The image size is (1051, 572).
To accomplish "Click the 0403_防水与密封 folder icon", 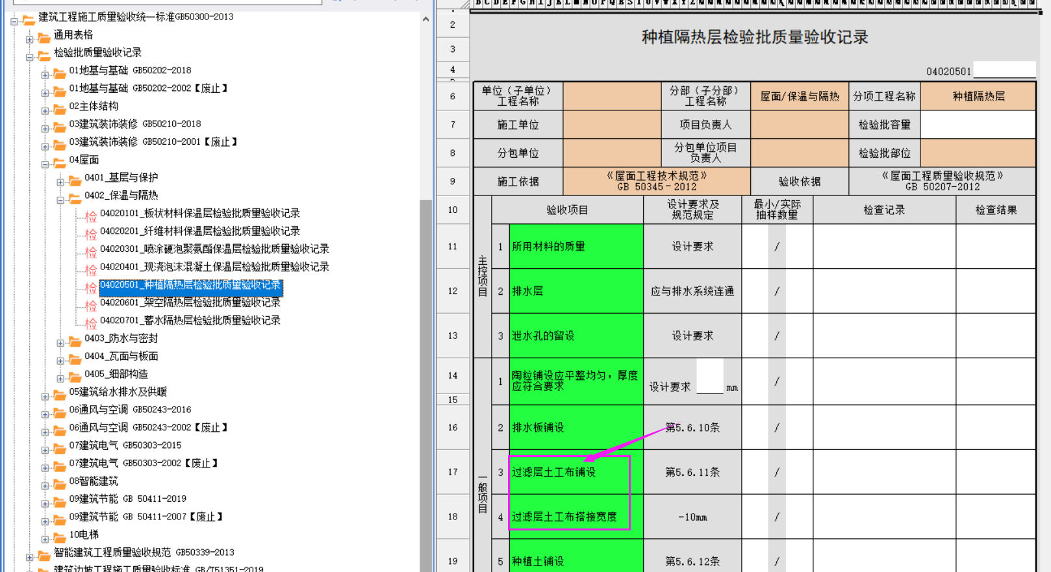I will click(x=75, y=342).
